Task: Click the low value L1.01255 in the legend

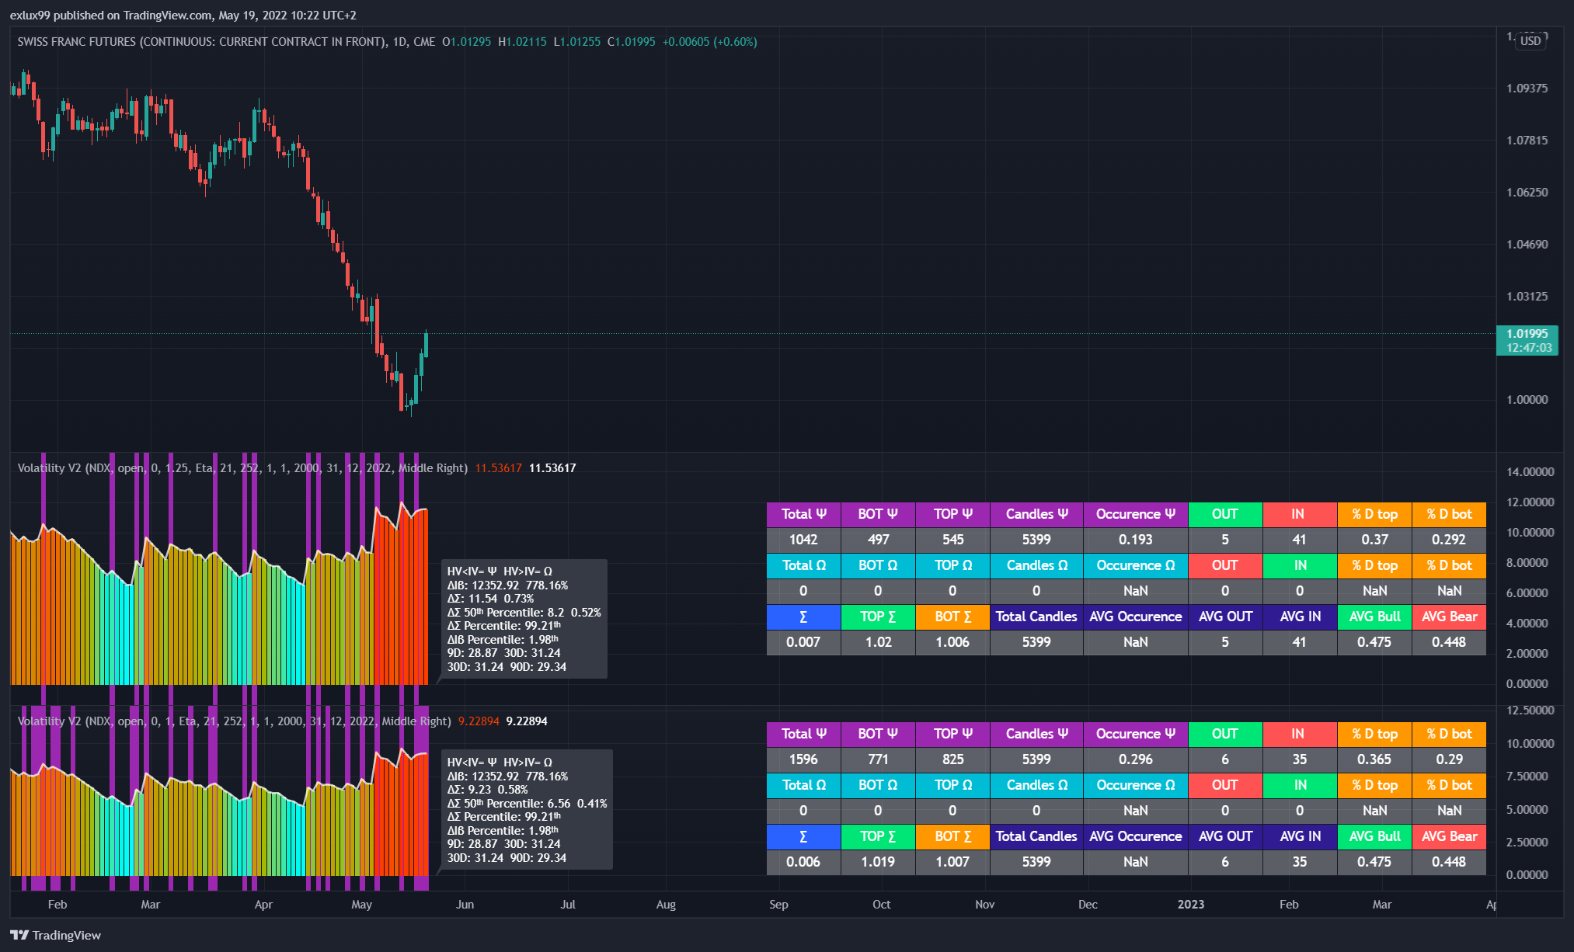Action: pos(576,42)
